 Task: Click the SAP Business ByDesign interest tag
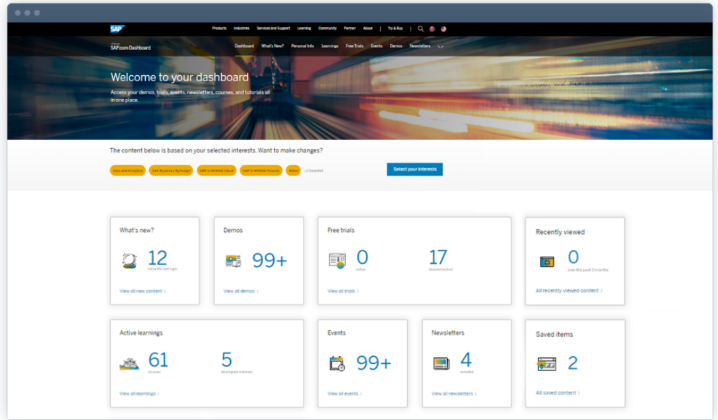(171, 171)
